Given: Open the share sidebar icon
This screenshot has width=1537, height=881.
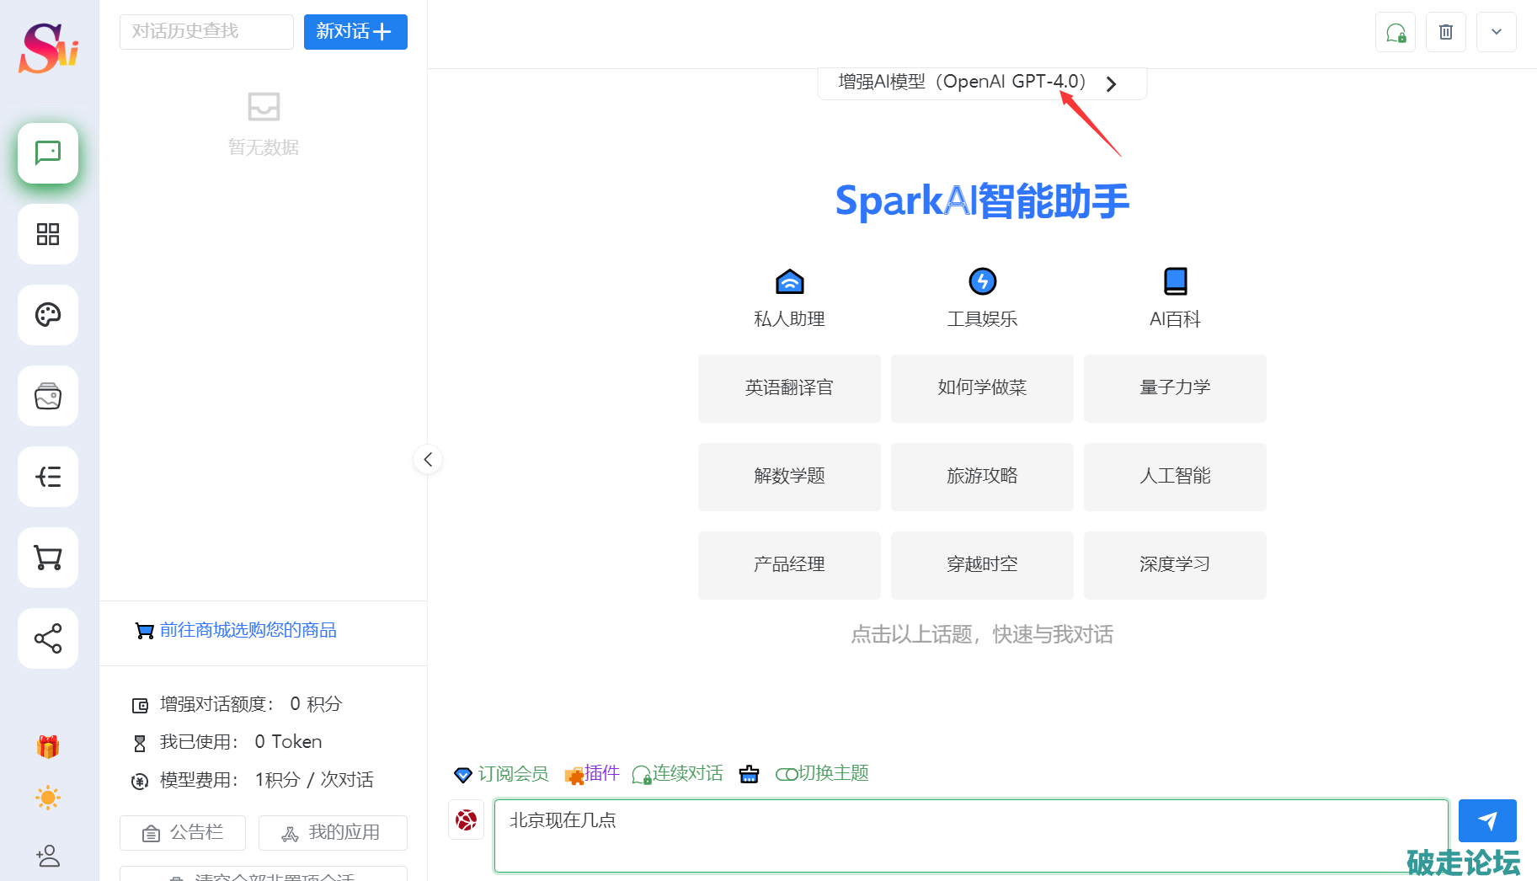Looking at the screenshot, I should click(48, 638).
